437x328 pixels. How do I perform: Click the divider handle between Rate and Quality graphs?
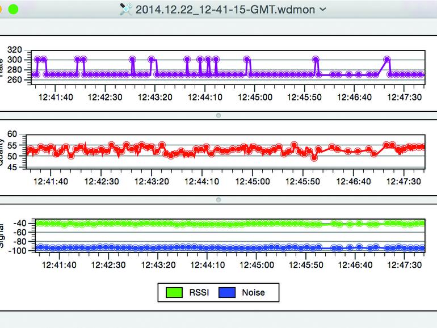coord(218,115)
